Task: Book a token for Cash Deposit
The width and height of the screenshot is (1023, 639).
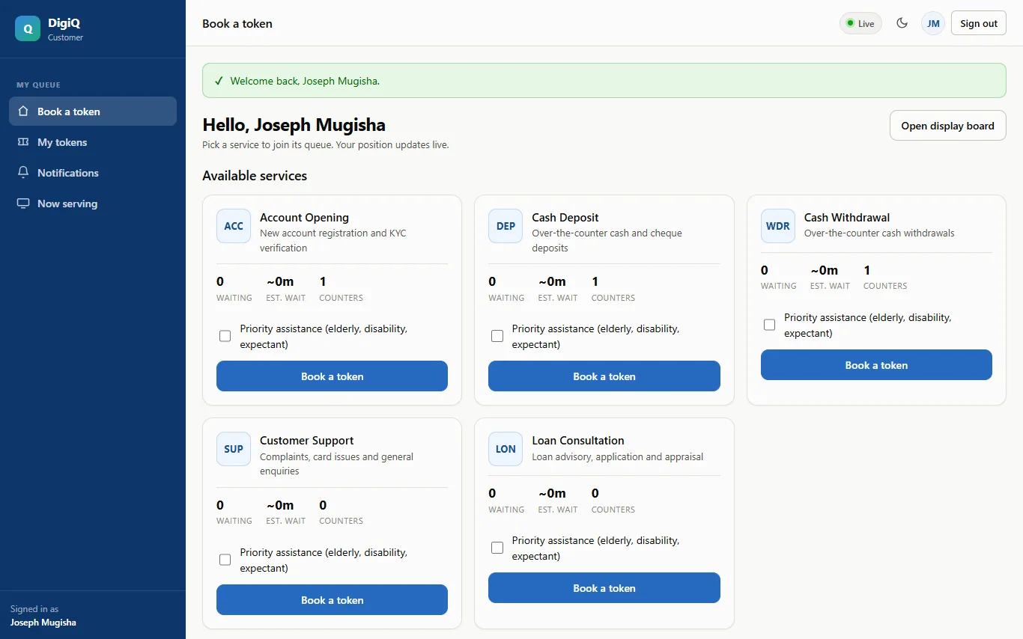Action: pyautogui.click(x=604, y=376)
